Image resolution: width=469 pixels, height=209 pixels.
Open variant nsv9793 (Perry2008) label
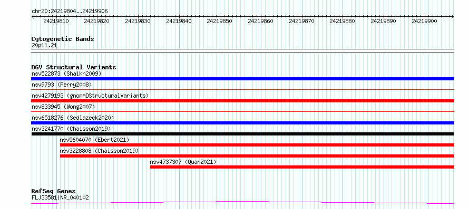(62, 85)
